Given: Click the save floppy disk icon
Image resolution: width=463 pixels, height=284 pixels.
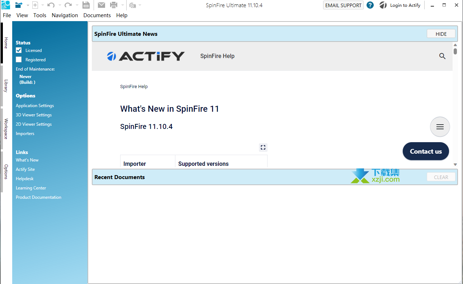Looking at the screenshot, I should (x=86, y=5).
